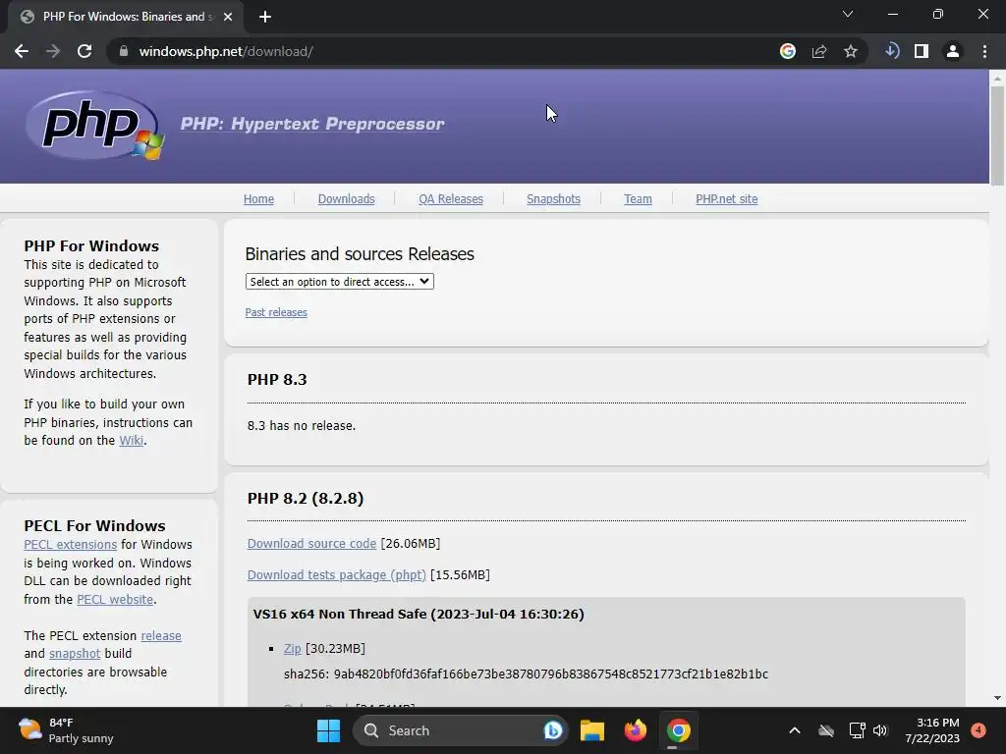1006x754 pixels.
Task: Open the downloads icon in toolbar
Action: click(892, 51)
